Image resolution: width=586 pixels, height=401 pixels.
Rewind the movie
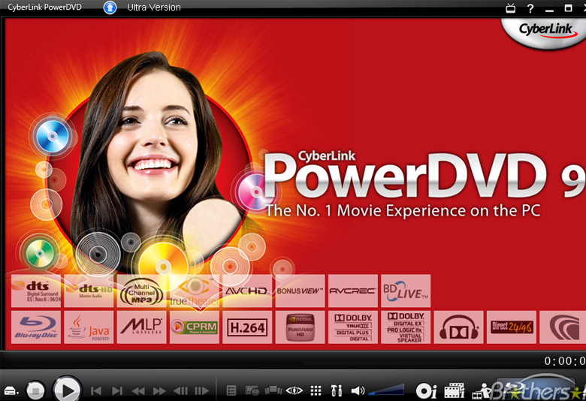tap(138, 391)
